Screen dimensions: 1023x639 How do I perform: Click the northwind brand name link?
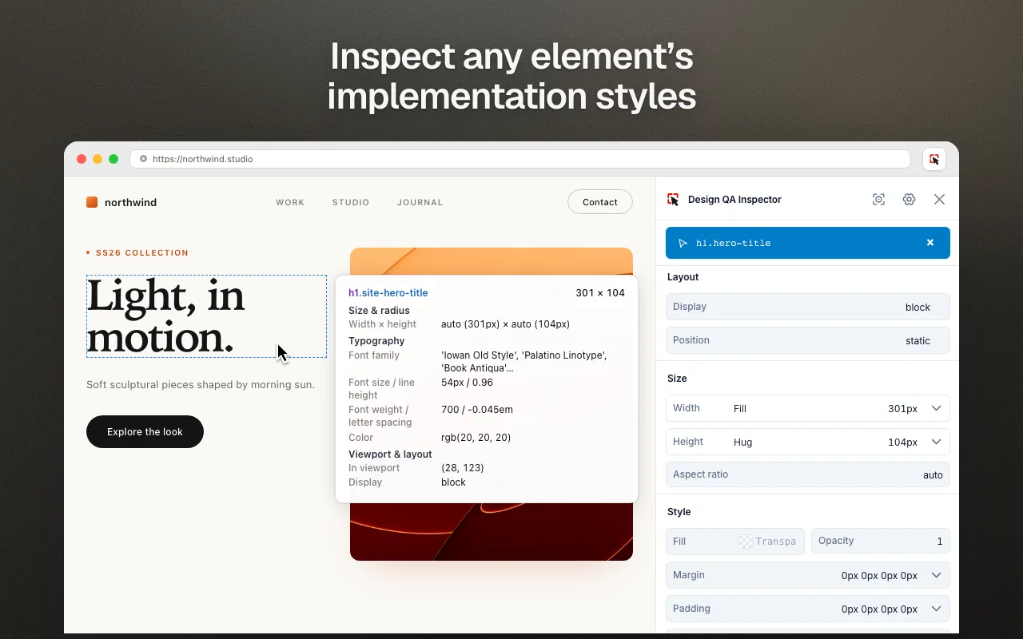130,203
